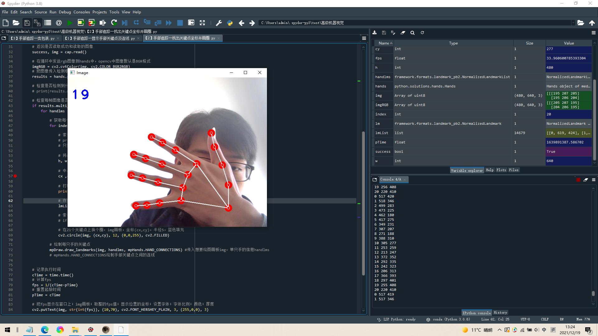This screenshot has height=336, width=598.
Task: Toggle the breakpoint on line 57
Action: [x=15, y=176]
